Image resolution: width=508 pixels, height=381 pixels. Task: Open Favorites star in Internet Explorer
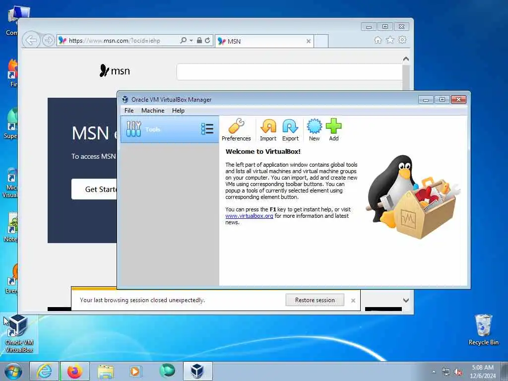pyautogui.click(x=390, y=40)
